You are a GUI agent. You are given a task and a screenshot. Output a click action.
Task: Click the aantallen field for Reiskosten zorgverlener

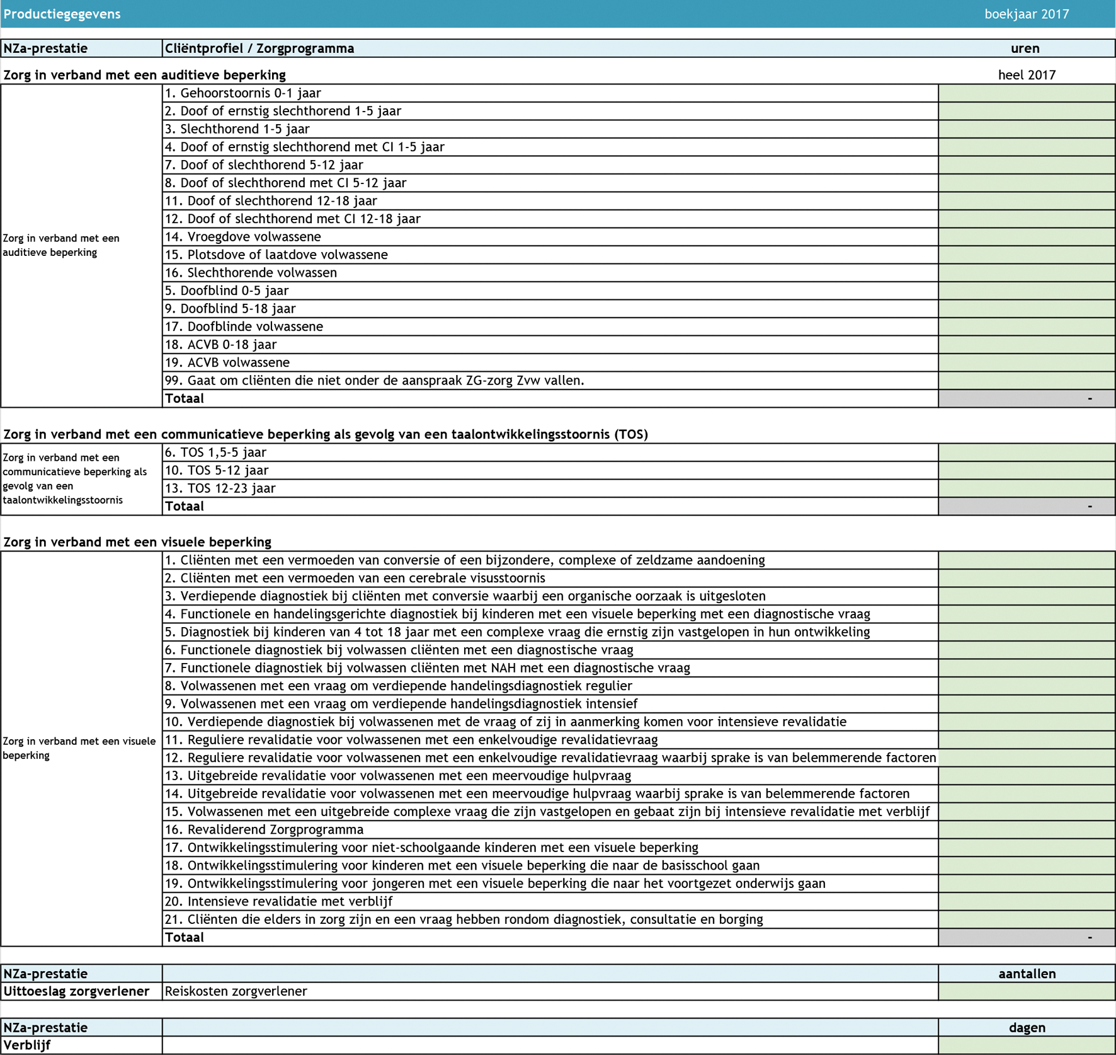tap(1026, 991)
